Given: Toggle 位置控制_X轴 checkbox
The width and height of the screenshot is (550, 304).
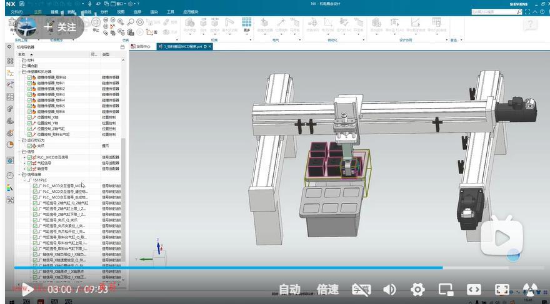Looking at the screenshot, I should [x=30, y=117].
